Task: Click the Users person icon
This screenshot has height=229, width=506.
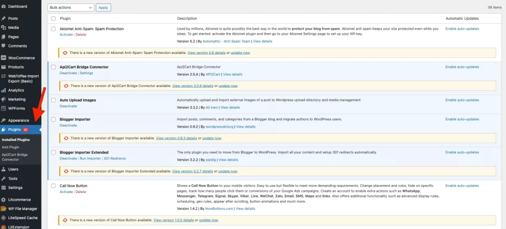Action: [x=3, y=169]
